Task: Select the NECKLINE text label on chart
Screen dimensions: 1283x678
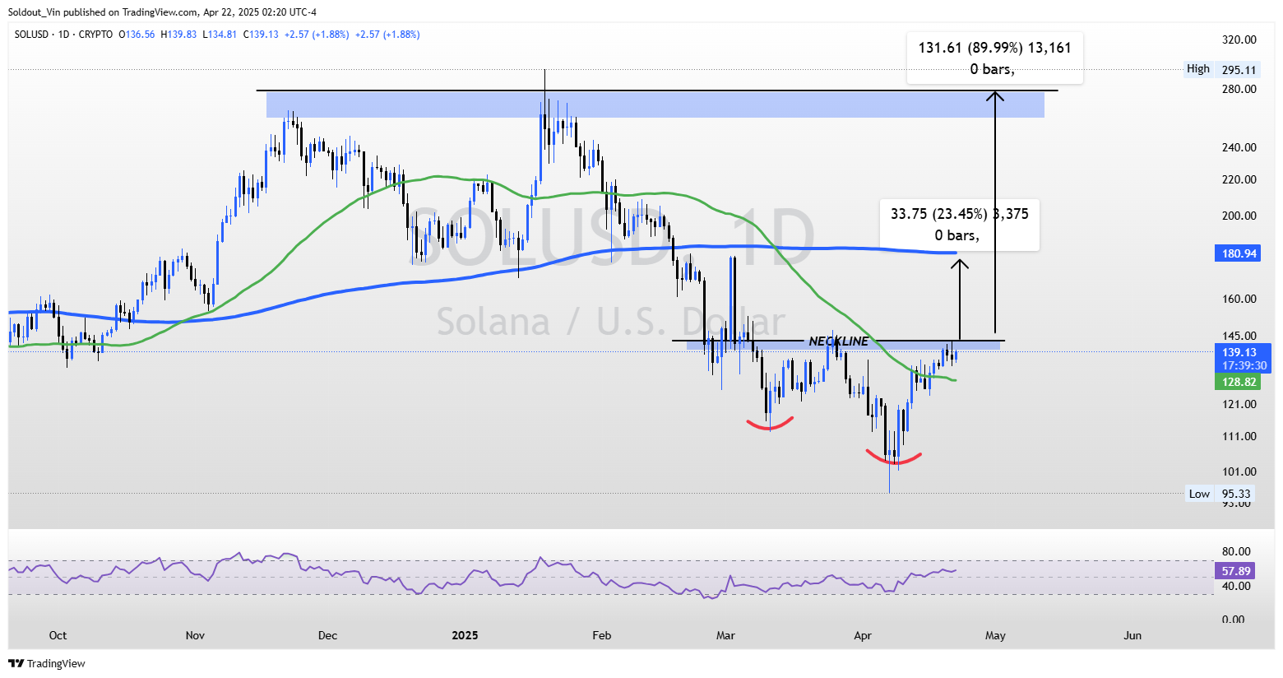Action: click(838, 341)
